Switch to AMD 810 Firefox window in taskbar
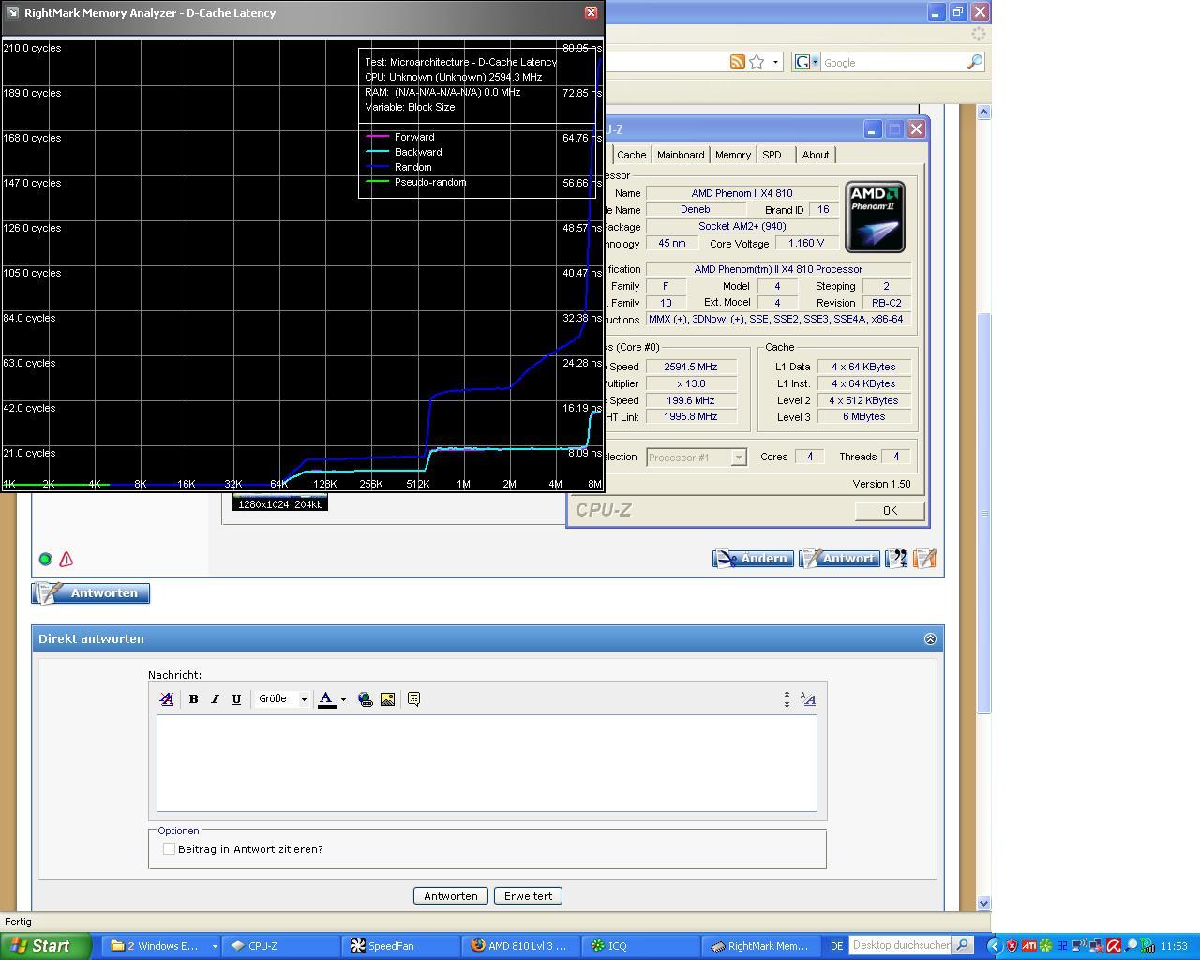This screenshot has width=1200, height=960. coord(521,946)
